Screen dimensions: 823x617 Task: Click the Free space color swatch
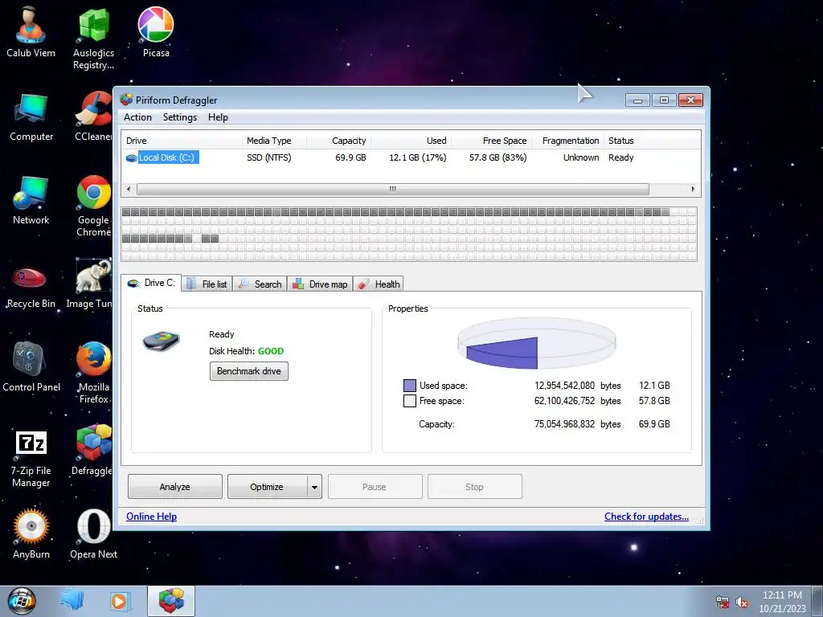pyautogui.click(x=409, y=401)
